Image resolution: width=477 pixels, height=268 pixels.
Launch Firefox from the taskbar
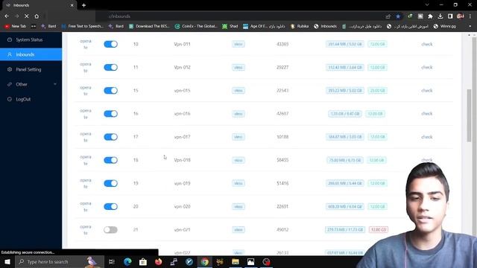click(x=158, y=261)
